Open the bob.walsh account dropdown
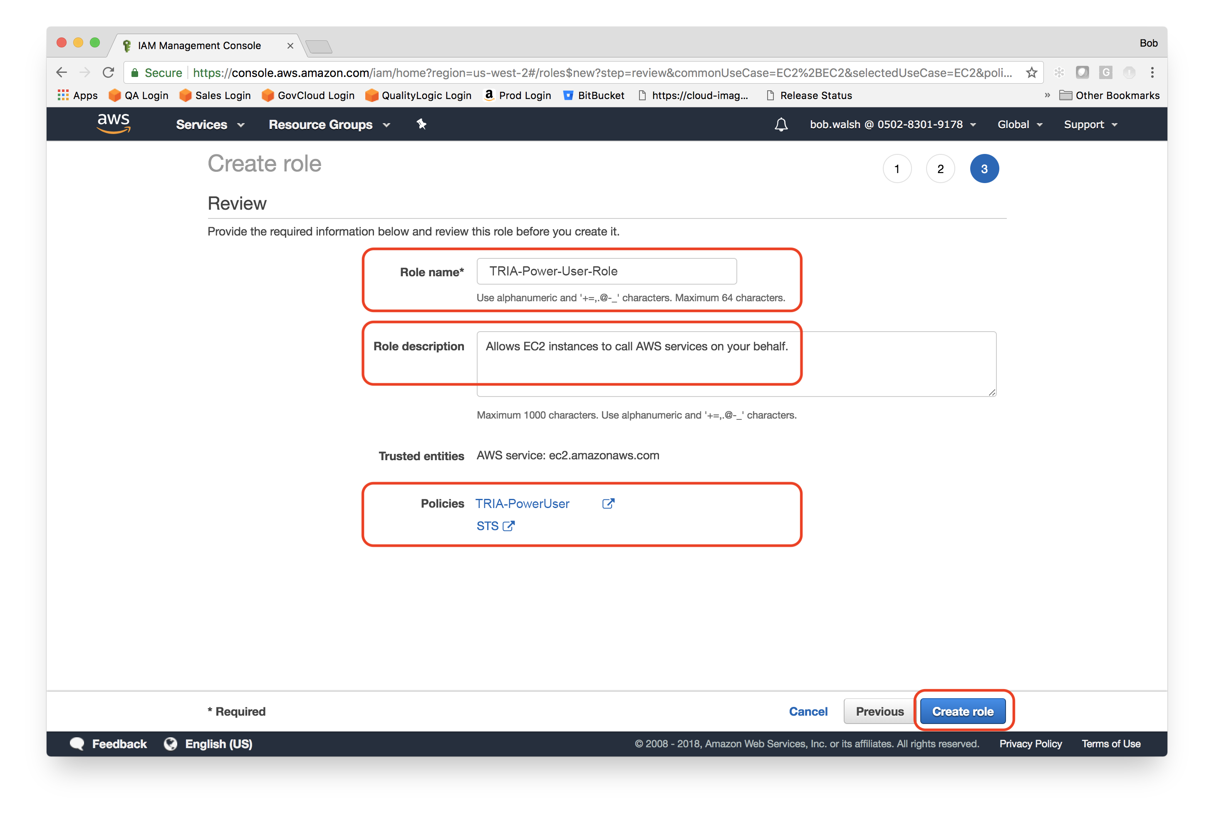 pos(893,124)
